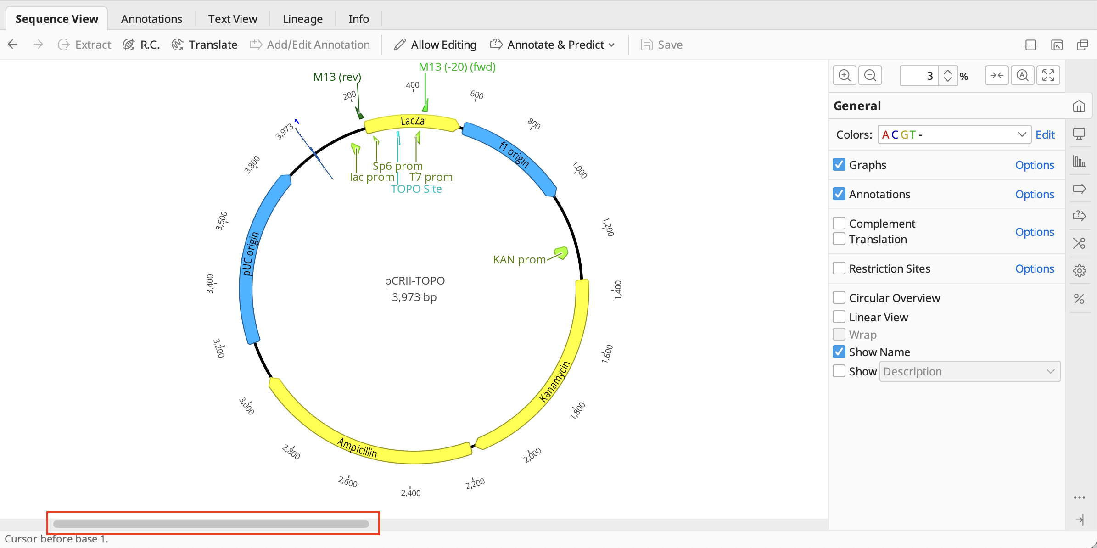Click the R.C. reverse complement icon
The height and width of the screenshot is (548, 1097).
click(129, 45)
